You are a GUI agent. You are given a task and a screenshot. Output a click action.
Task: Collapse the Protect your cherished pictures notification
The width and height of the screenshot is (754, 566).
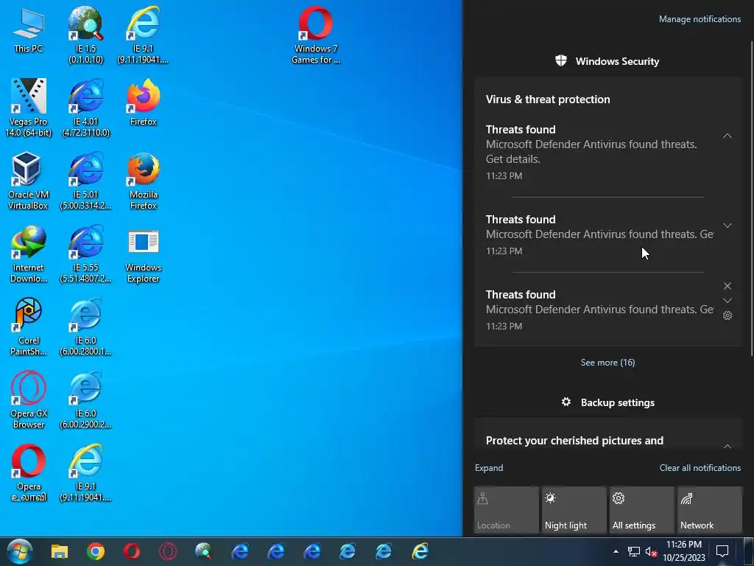coord(727,446)
